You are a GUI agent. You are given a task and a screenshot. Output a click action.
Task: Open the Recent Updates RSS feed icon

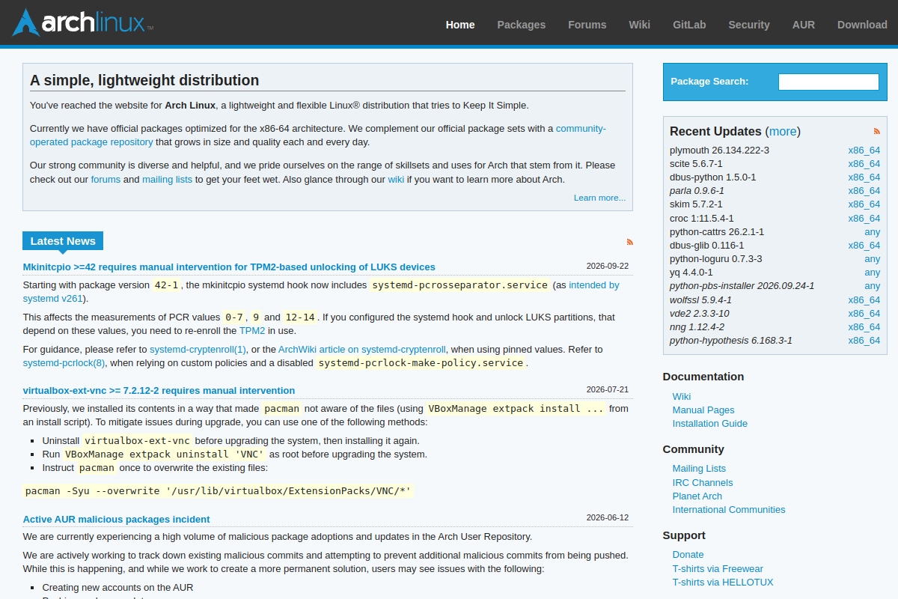click(877, 131)
